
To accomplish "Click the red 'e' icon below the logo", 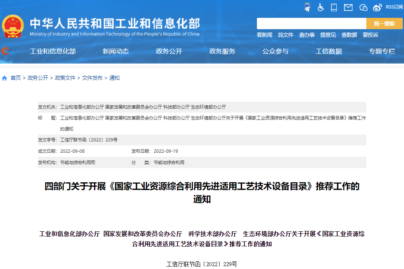I will [5, 51].
